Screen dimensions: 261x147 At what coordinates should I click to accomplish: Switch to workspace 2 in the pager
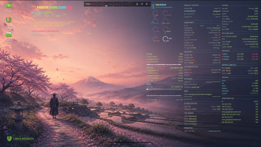pyautogui.click(x=133, y=3)
